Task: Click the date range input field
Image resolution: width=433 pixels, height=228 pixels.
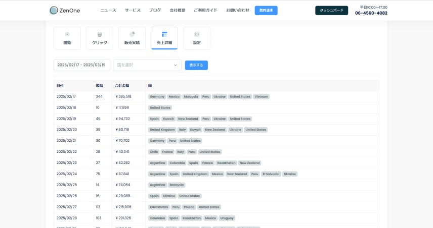Action: point(81,65)
